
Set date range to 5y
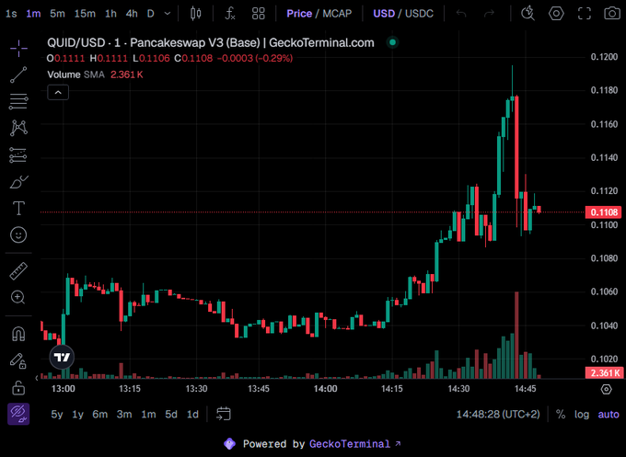pyautogui.click(x=57, y=415)
